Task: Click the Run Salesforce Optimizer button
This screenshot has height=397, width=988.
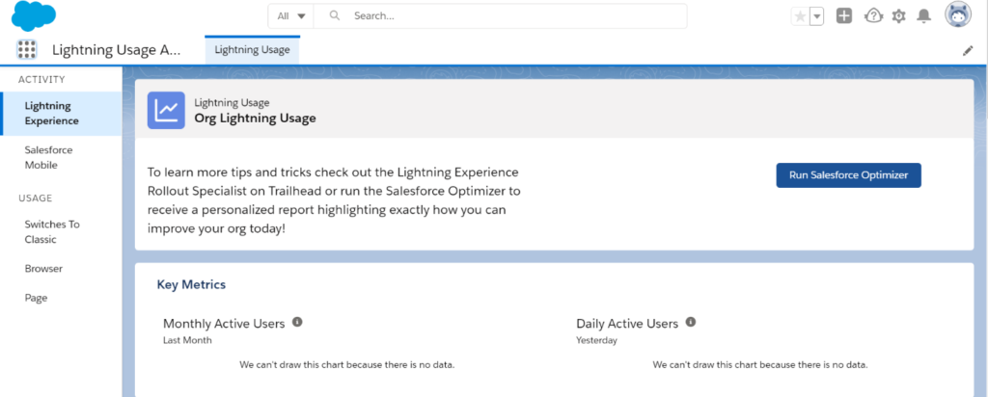Action: tap(849, 175)
